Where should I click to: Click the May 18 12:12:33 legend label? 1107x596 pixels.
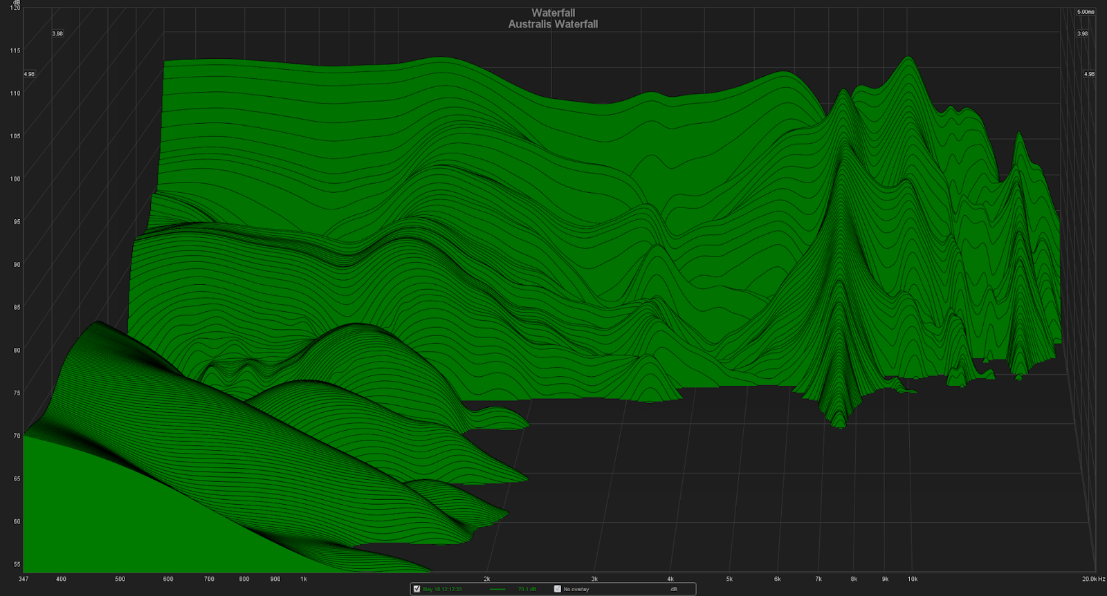[x=442, y=589]
